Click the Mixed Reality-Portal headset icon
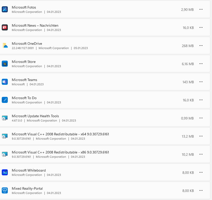Screen dimensions: 212x200 (5, 190)
